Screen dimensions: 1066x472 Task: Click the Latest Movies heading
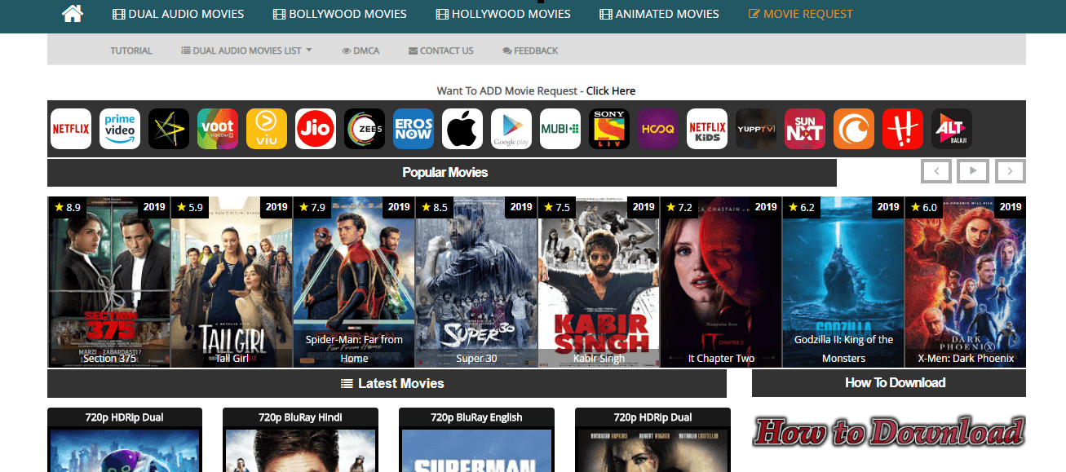pyautogui.click(x=392, y=383)
